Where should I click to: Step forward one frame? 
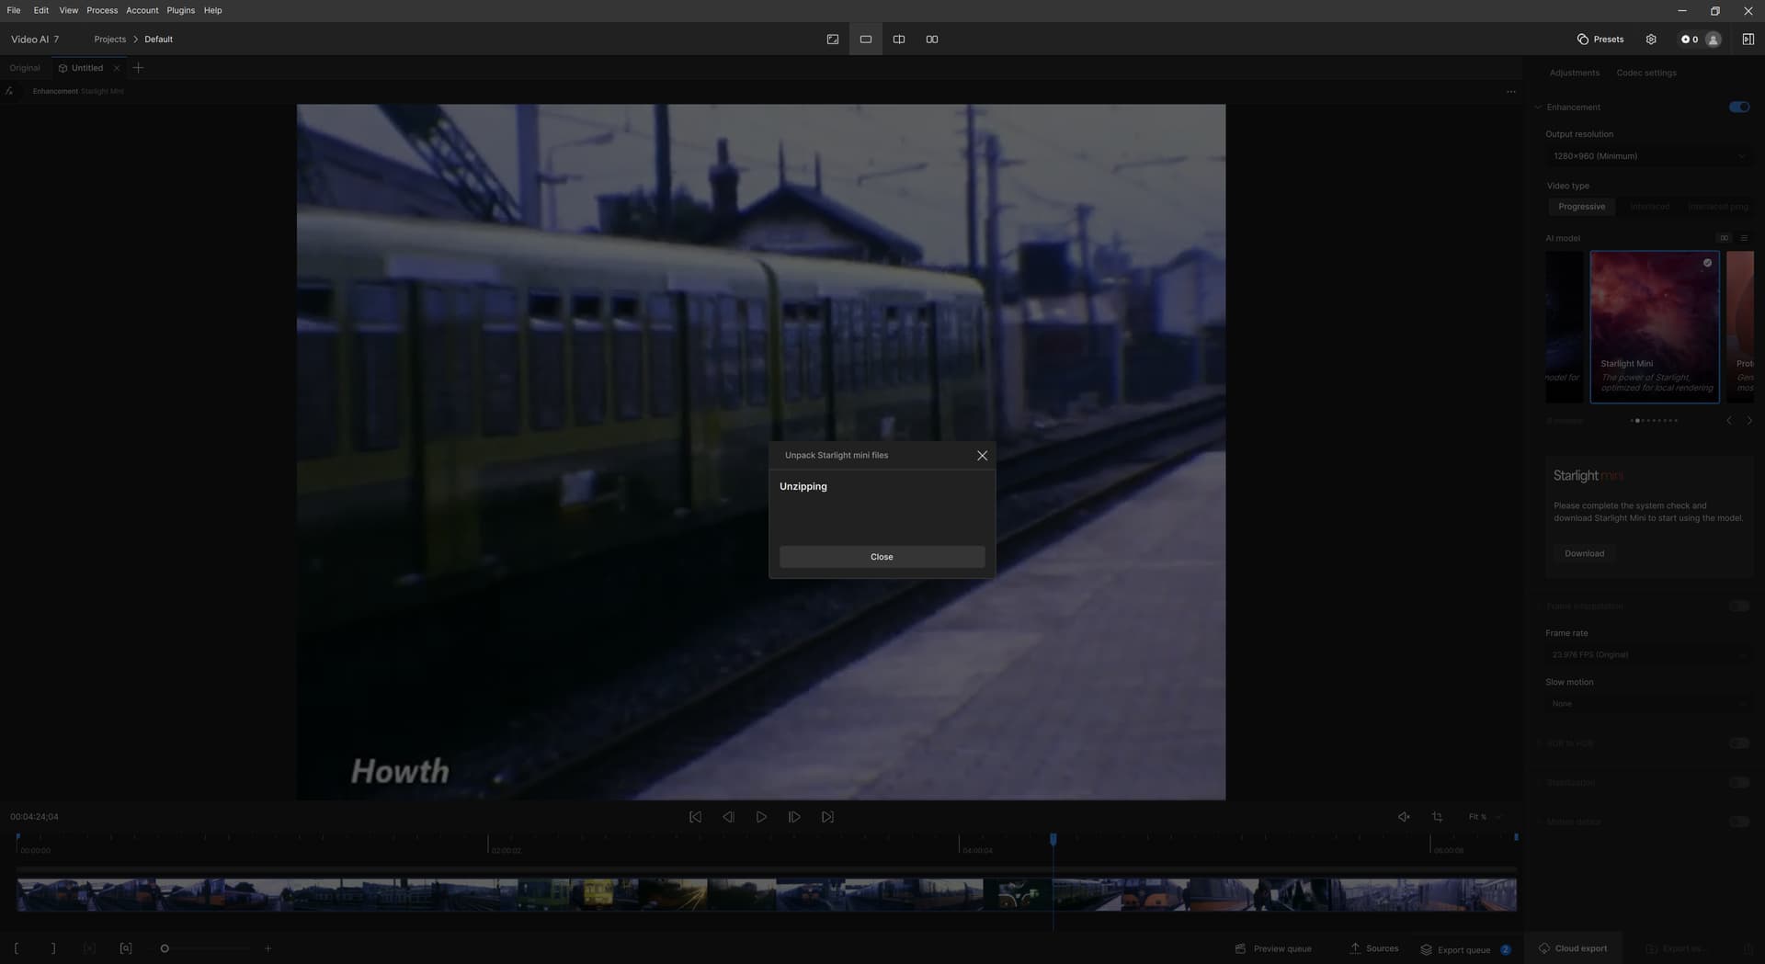[794, 817]
